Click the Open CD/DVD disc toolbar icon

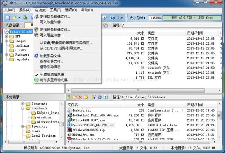(25, 18)
